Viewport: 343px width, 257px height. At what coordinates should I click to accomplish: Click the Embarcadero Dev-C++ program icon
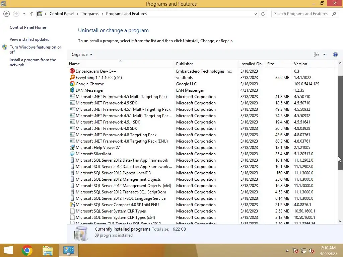point(72,71)
